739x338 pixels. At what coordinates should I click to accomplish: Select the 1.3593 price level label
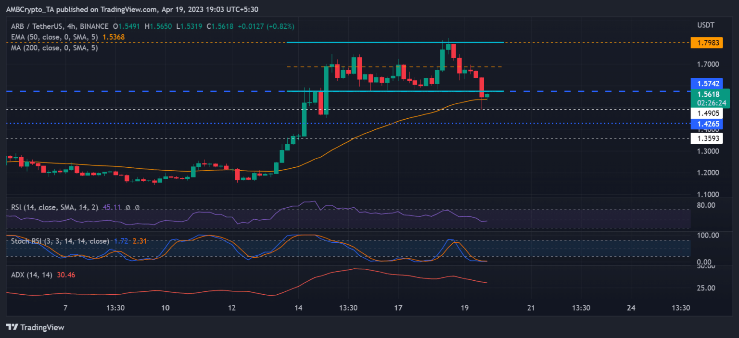pyautogui.click(x=705, y=138)
